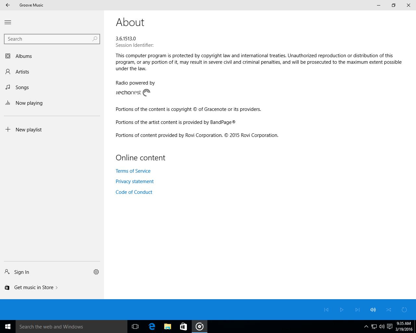
Task: Click the Store bag icon in sidebar
Action: (7, 287)
